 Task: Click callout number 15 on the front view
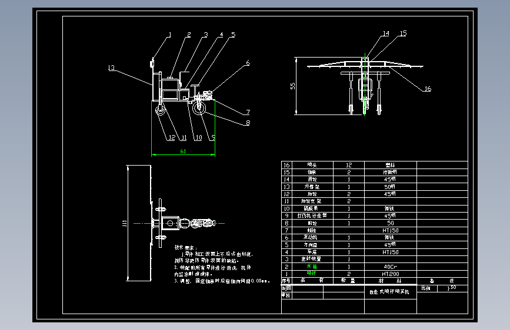click(x=404, y=33)
